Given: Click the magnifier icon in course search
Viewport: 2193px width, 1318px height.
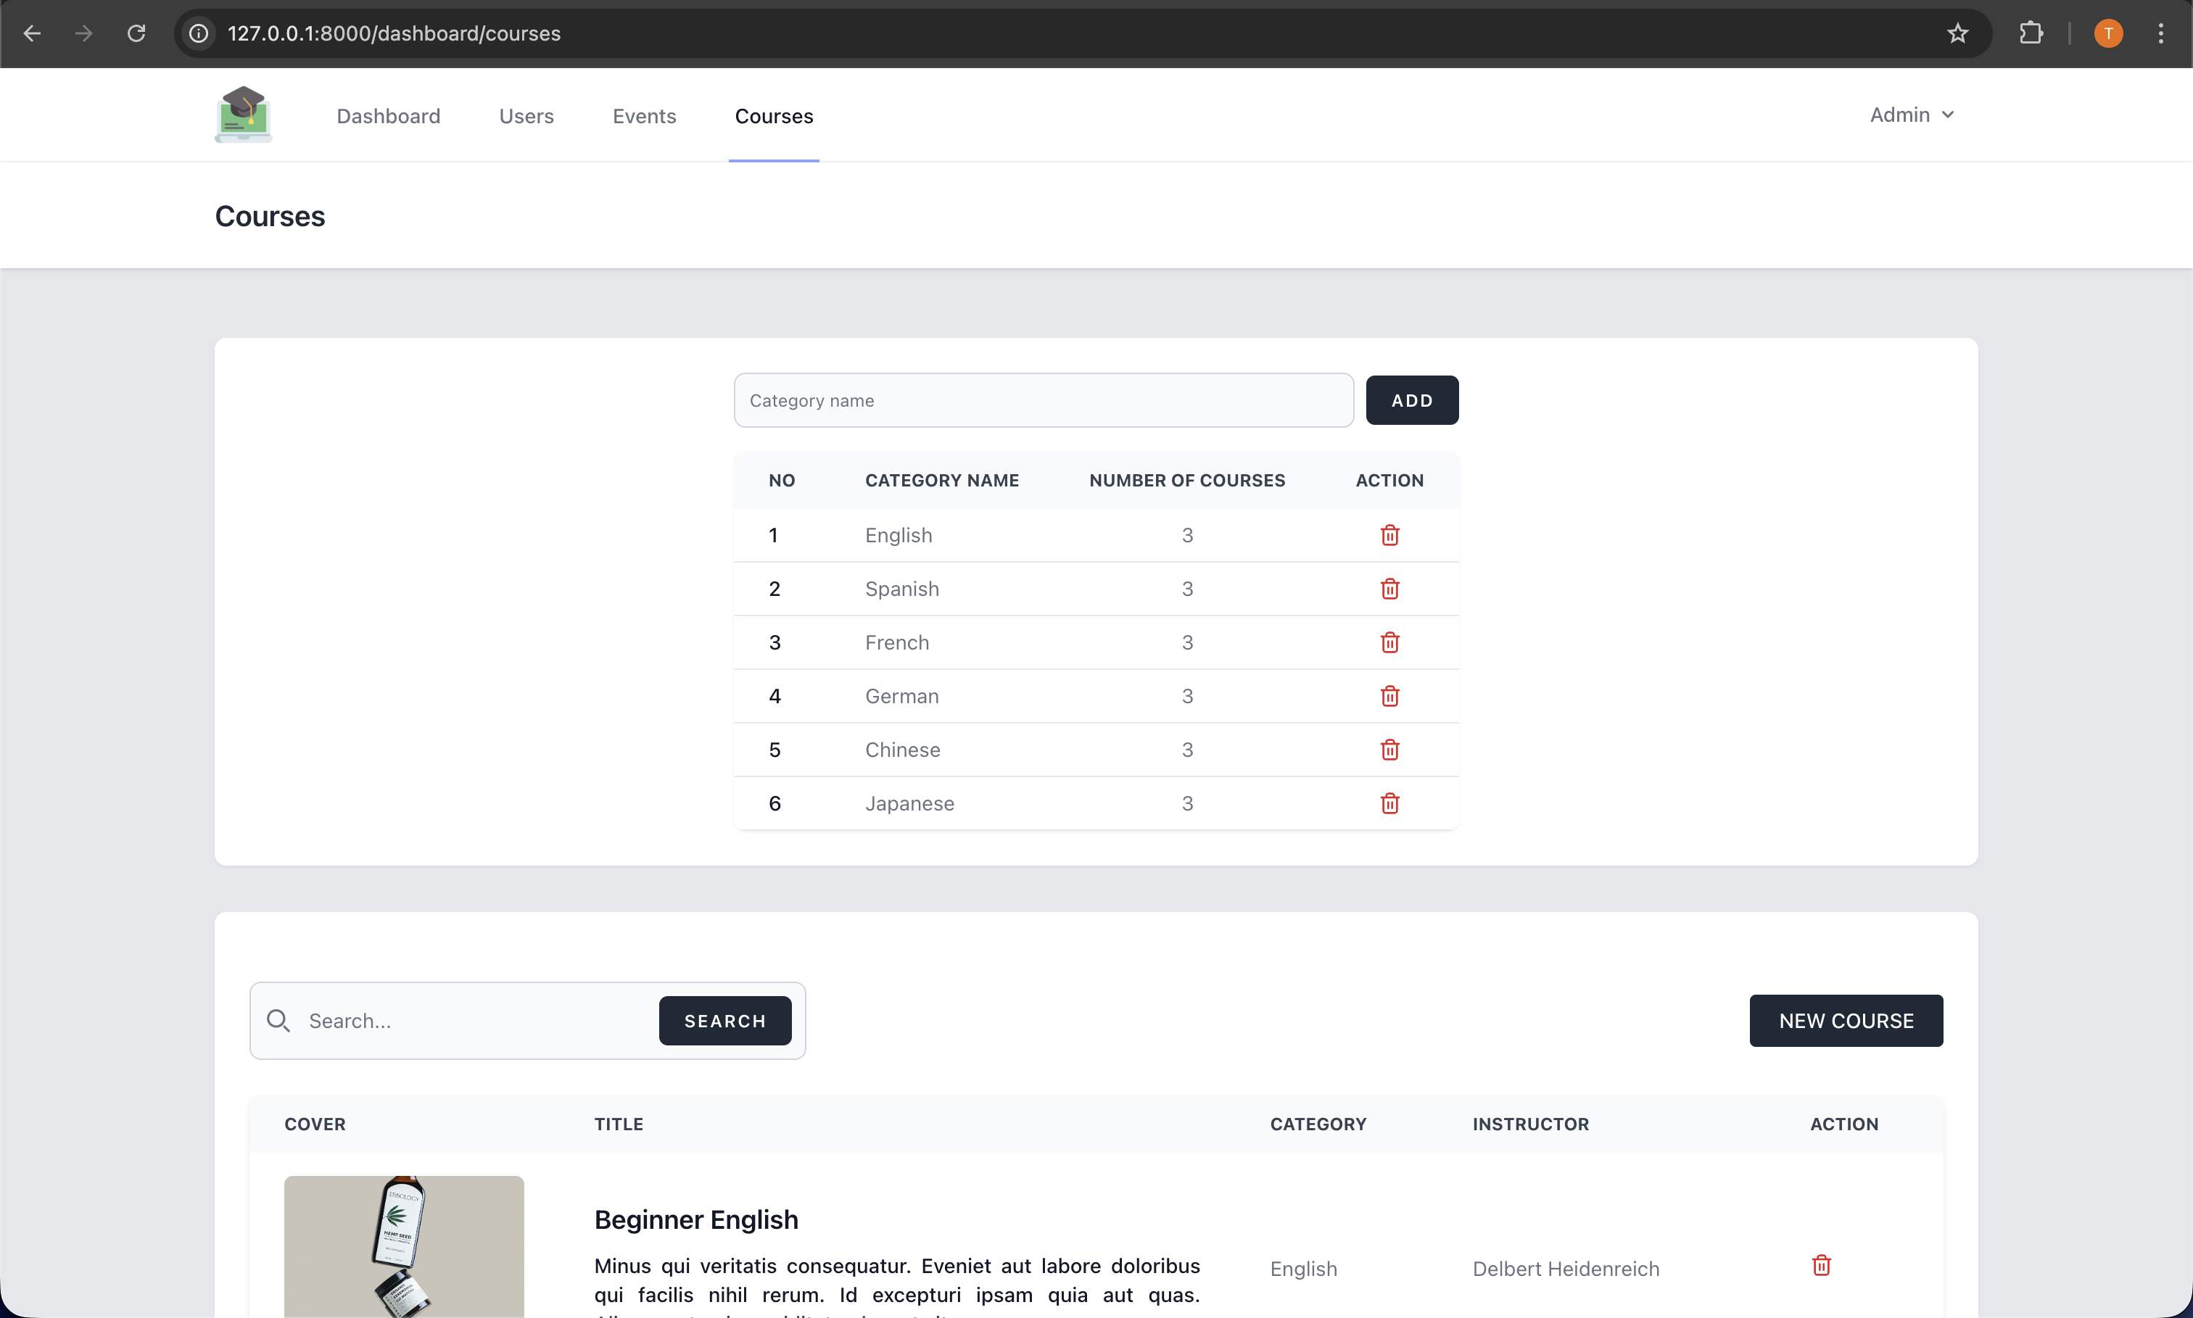Looking at the screenshot, I should [x=278, y=1021].
